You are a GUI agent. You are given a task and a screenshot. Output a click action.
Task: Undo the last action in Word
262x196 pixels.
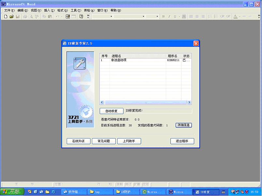(x=57, y=17)
